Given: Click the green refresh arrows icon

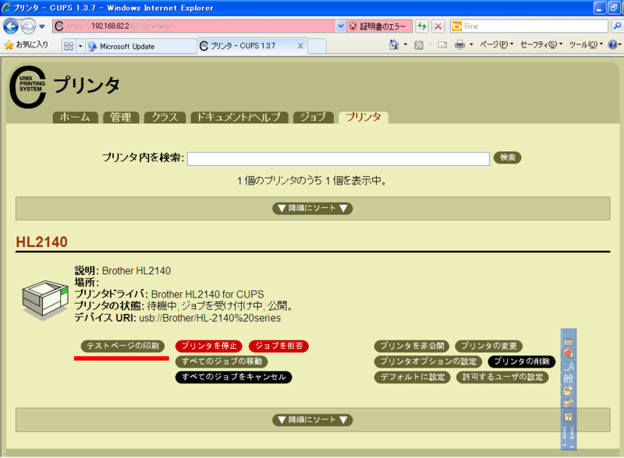Looking at the screenshot, I should tap(422, 26).
